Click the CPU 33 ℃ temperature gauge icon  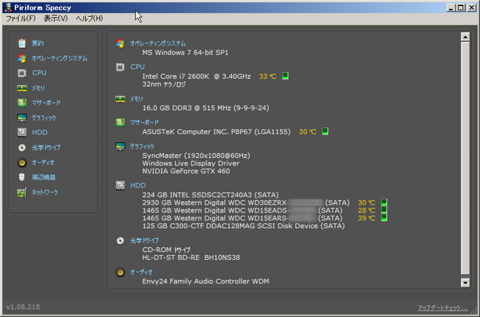click(285, 76)
